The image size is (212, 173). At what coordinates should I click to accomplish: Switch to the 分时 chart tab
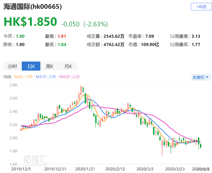pos(12,66)
